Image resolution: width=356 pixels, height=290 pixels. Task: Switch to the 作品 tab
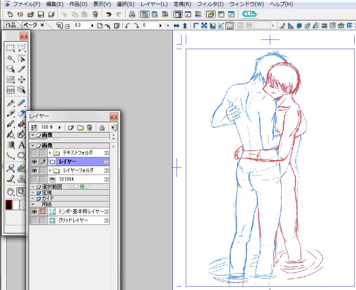pyautogui.click(x=11, y=25)
